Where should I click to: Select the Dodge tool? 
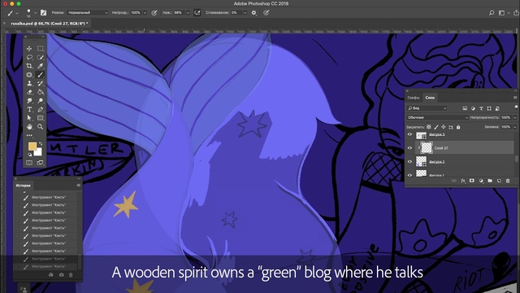[40, 101]
